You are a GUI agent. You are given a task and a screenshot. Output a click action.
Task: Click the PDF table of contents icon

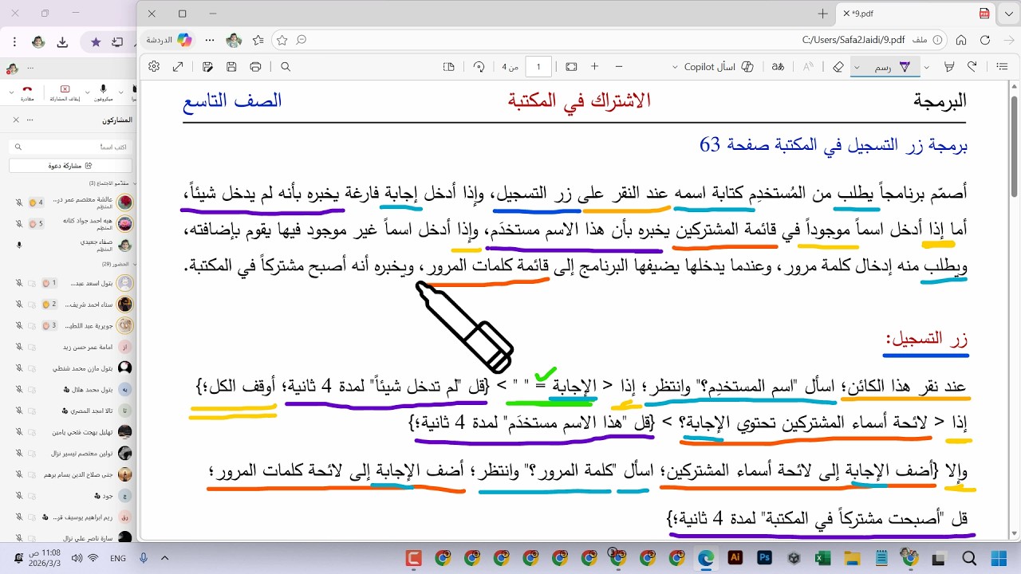tap(1003, 67)
